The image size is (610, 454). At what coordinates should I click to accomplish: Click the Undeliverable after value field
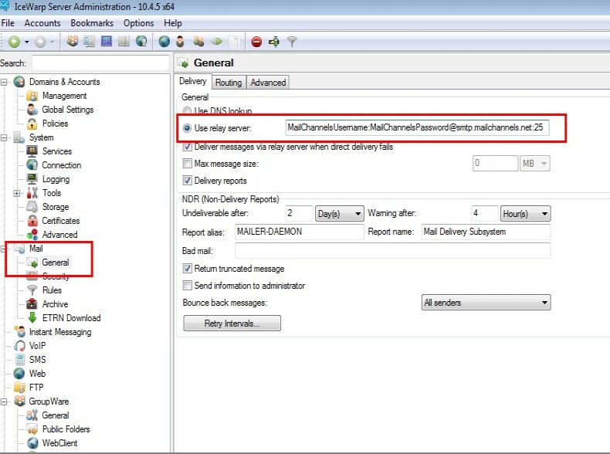click(x=299, y=214)
